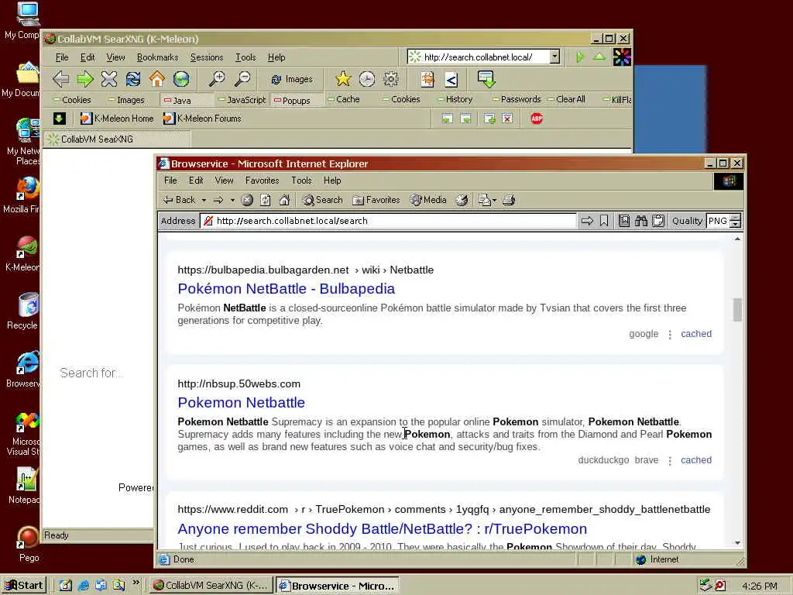Image resolution: width=793 pixels, height=595 pixels.
Task: Open the Anyone remember Shoddy Battle result
Action: point(382,528)
